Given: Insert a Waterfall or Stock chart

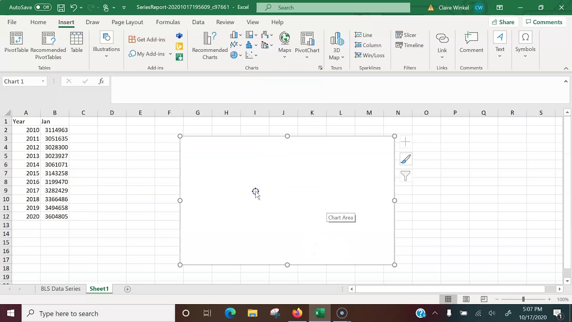Looking at the screenshot, I should (x=267, y=35).
